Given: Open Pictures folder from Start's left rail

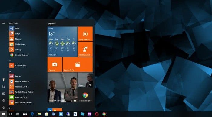Looking at the screenshot, I should 4,94.
